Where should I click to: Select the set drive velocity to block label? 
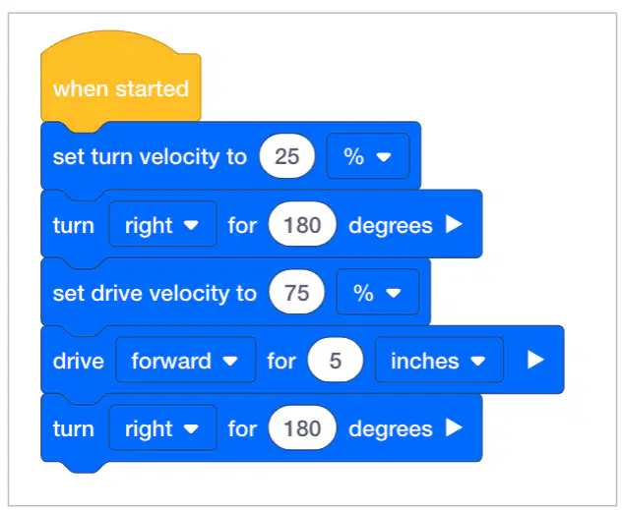[x=155, y=293]
